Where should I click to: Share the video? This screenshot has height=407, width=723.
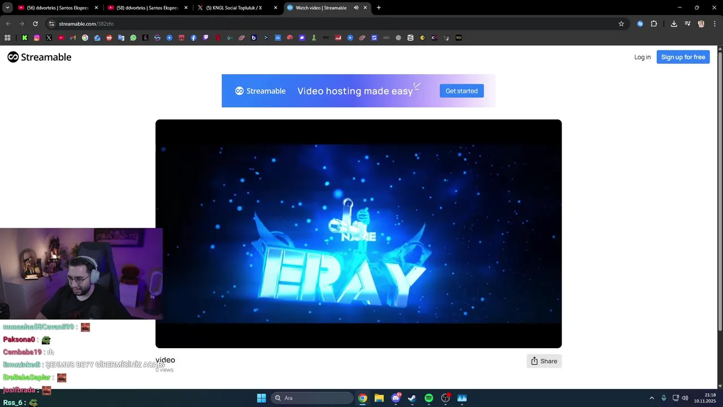click(x=544, y=361)
